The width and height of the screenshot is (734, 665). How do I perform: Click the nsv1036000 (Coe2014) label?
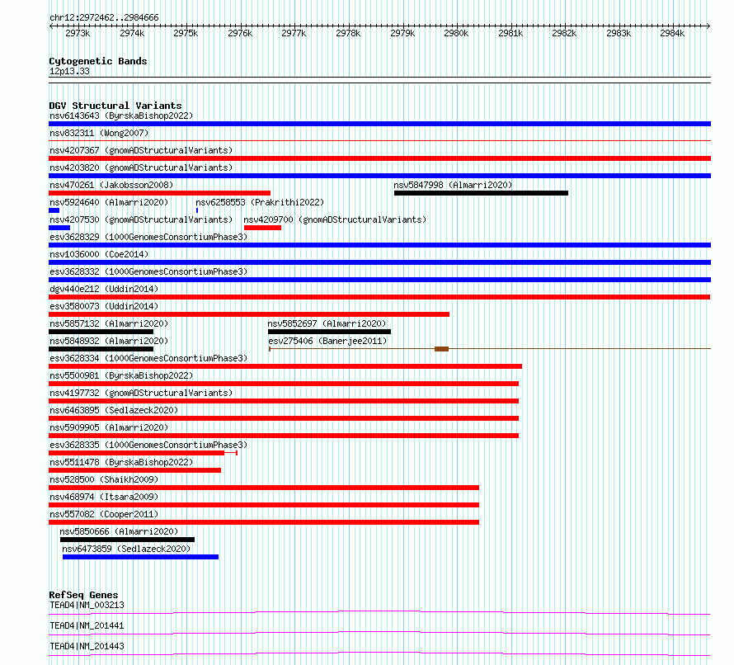(99, 254)
